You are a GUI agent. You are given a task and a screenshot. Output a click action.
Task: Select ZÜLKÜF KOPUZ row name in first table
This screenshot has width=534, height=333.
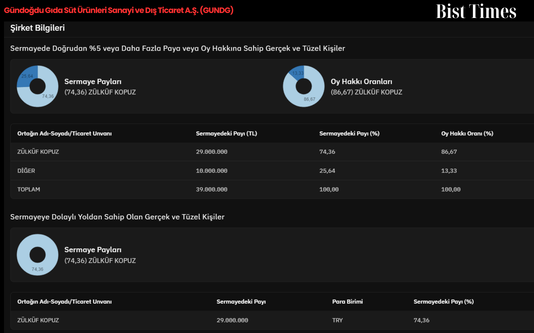click(x=38, y=152)
